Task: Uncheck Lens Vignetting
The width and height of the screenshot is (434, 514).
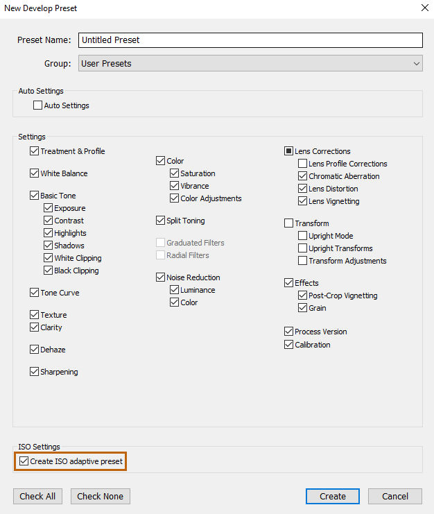Action: point(303,201)
